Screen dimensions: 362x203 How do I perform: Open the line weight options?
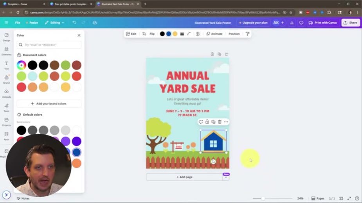pyautogui.click(x=182, y=34)
